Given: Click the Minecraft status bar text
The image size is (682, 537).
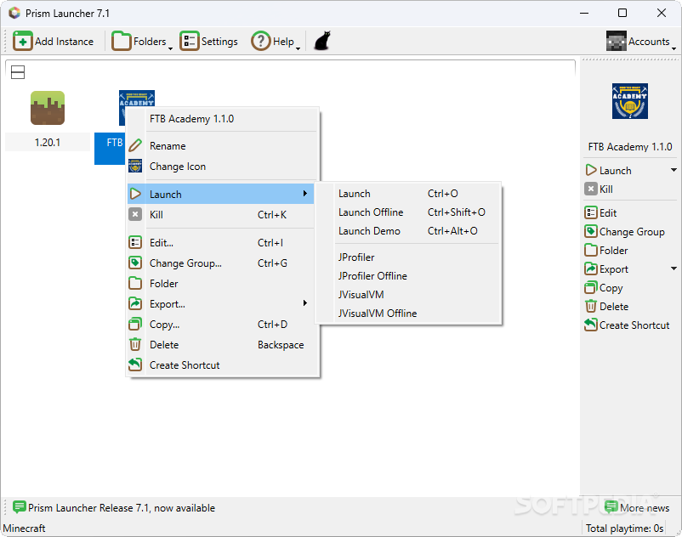Looking at the screenshot, I should 24,529.
